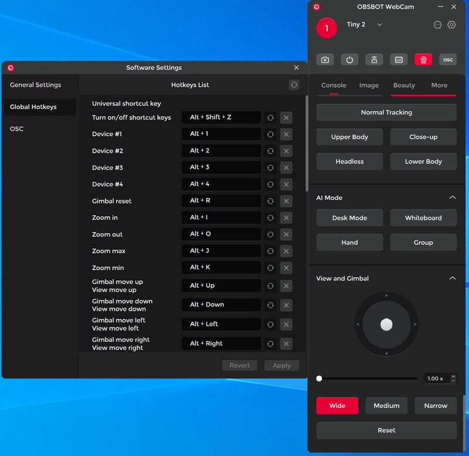Clear the Gimbal reset hotkey
This screenshot has width=469, height=456.
click(x=286, y=201)
